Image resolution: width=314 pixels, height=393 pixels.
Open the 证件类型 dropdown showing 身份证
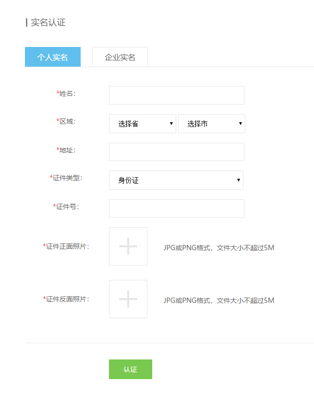pos(176,180)
